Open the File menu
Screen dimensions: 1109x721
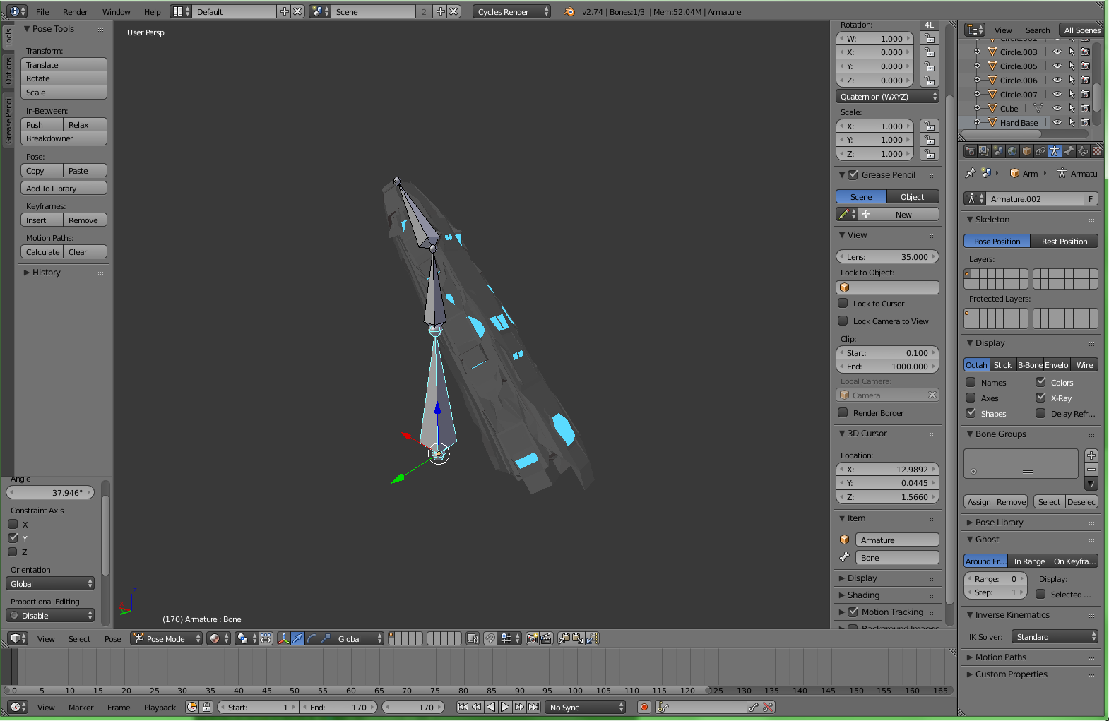coord(42,11)
